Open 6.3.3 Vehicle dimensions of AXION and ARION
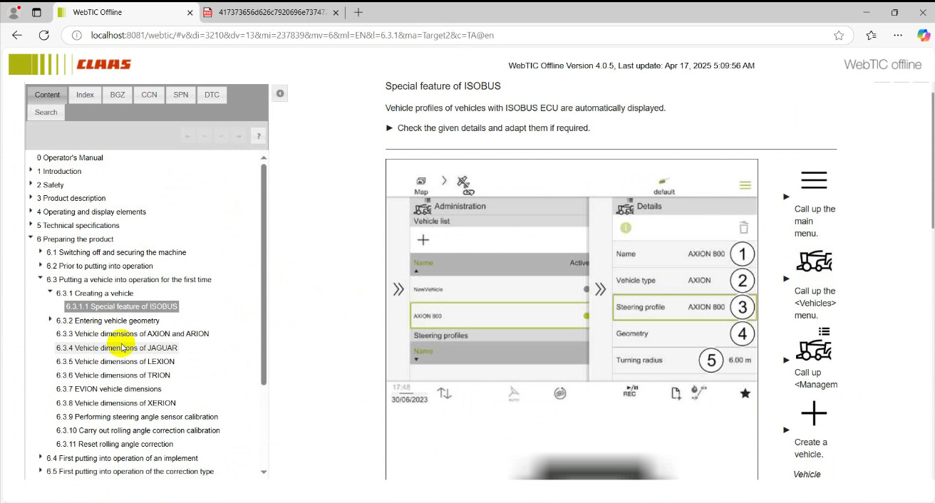 coord(133,334)
